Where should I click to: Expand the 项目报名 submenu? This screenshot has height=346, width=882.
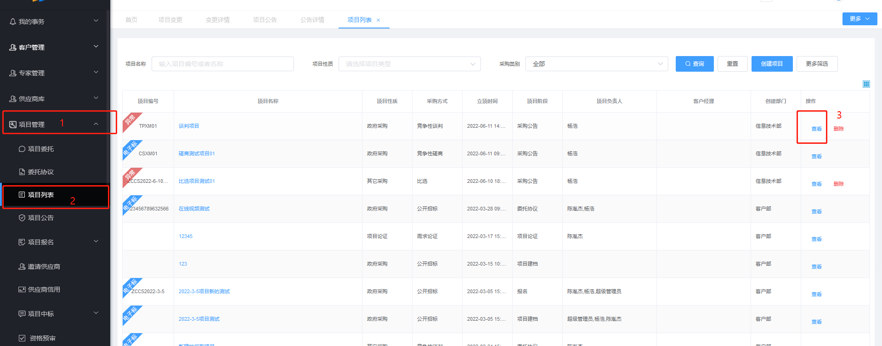tap(96, 241)
